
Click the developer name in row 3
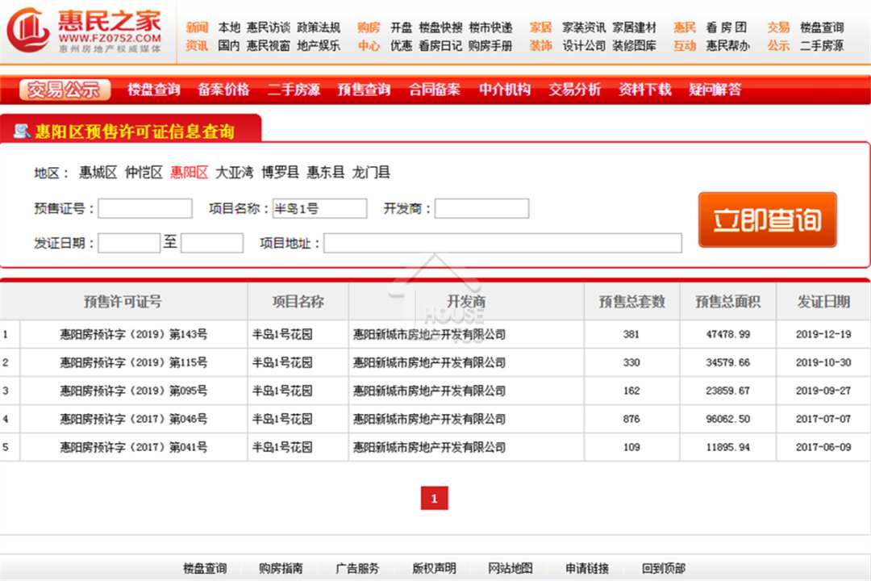click(429, 391)
